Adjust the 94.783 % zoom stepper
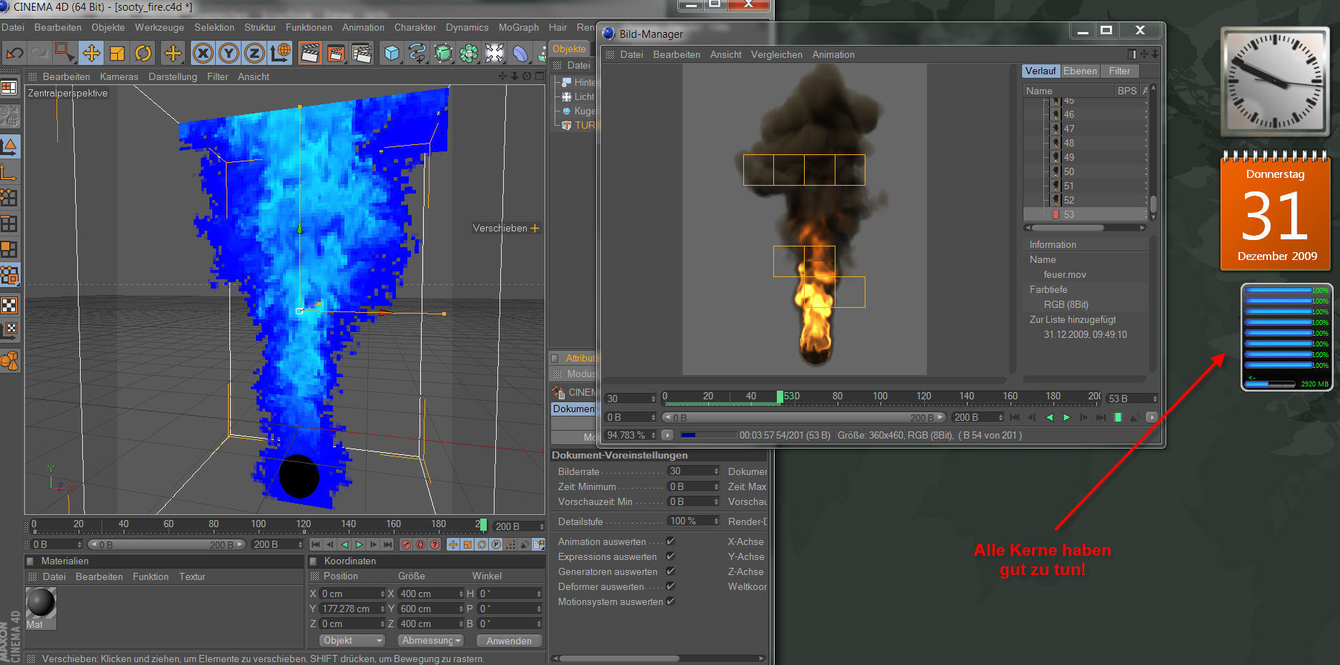Screen dimensions: 1340x665 pos(653,435)
